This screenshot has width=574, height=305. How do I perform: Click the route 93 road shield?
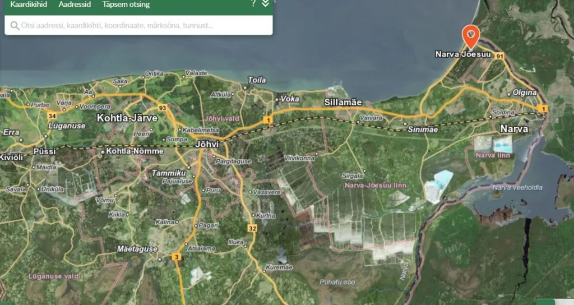(x=162, y=108)
